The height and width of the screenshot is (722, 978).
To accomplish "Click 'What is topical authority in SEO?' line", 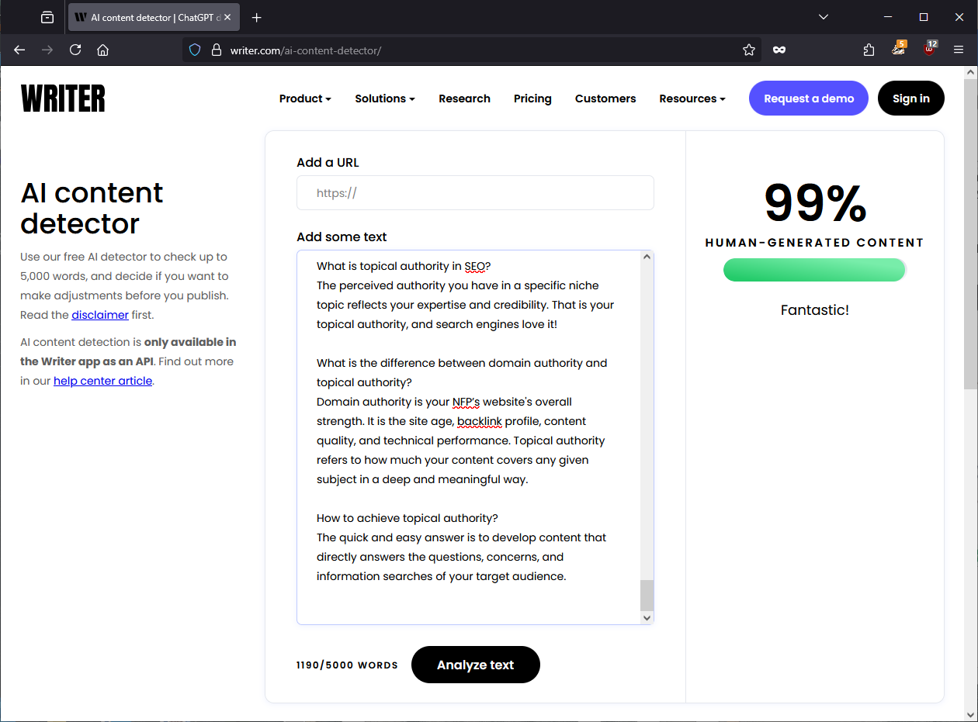I will [404, 266].
